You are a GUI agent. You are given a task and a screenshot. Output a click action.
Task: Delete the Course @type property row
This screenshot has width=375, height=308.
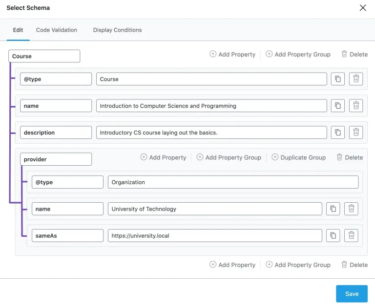[356, 79]
